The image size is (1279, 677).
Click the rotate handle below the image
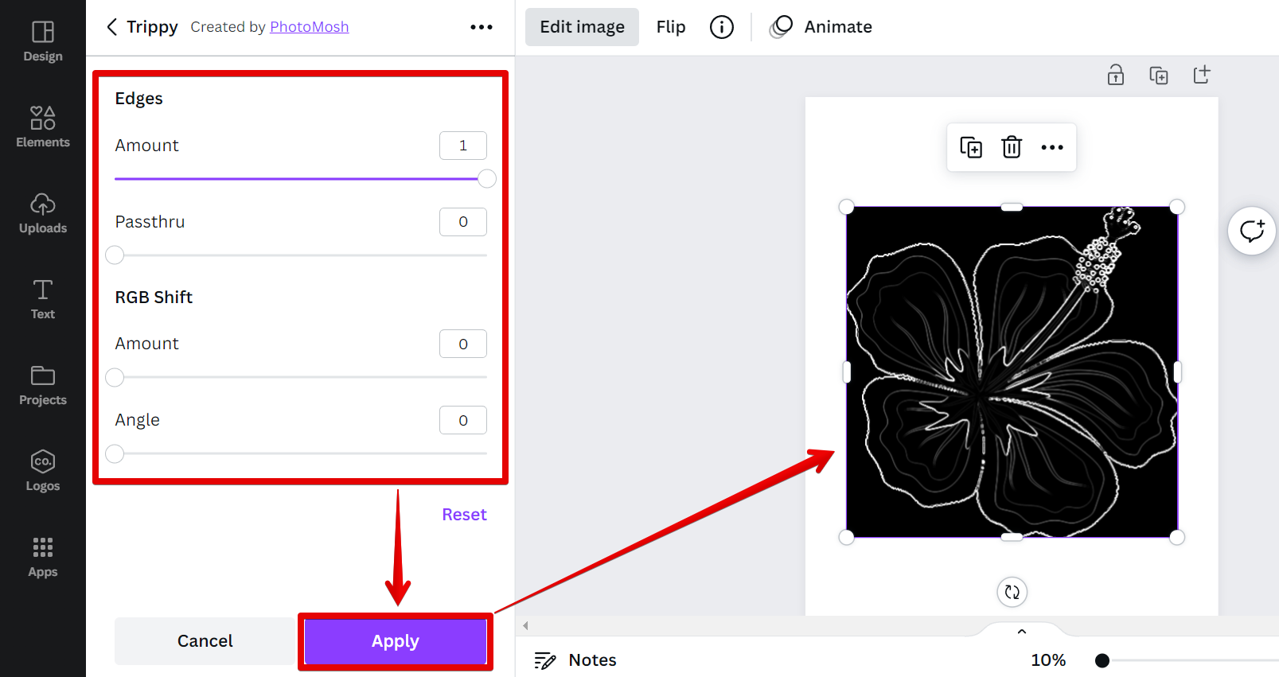(1012, 592)
